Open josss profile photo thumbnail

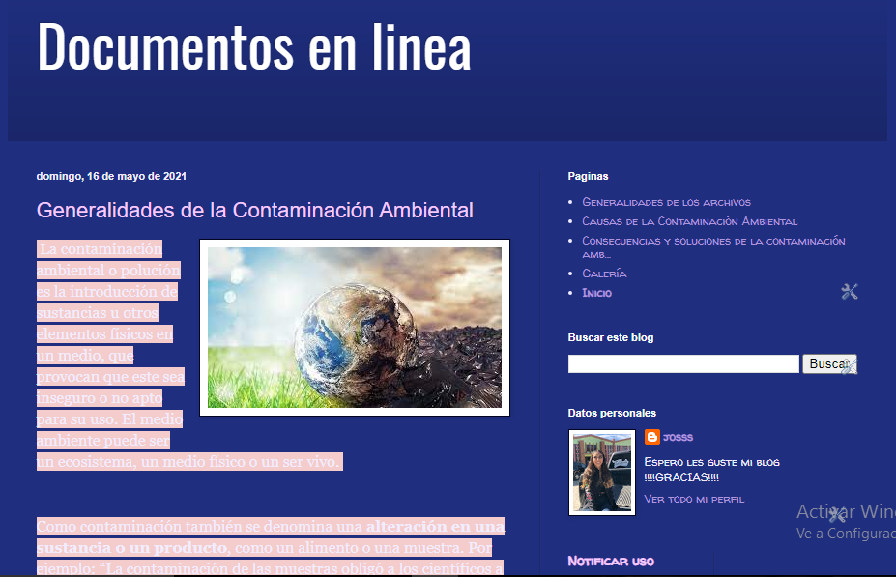point(601,473)
